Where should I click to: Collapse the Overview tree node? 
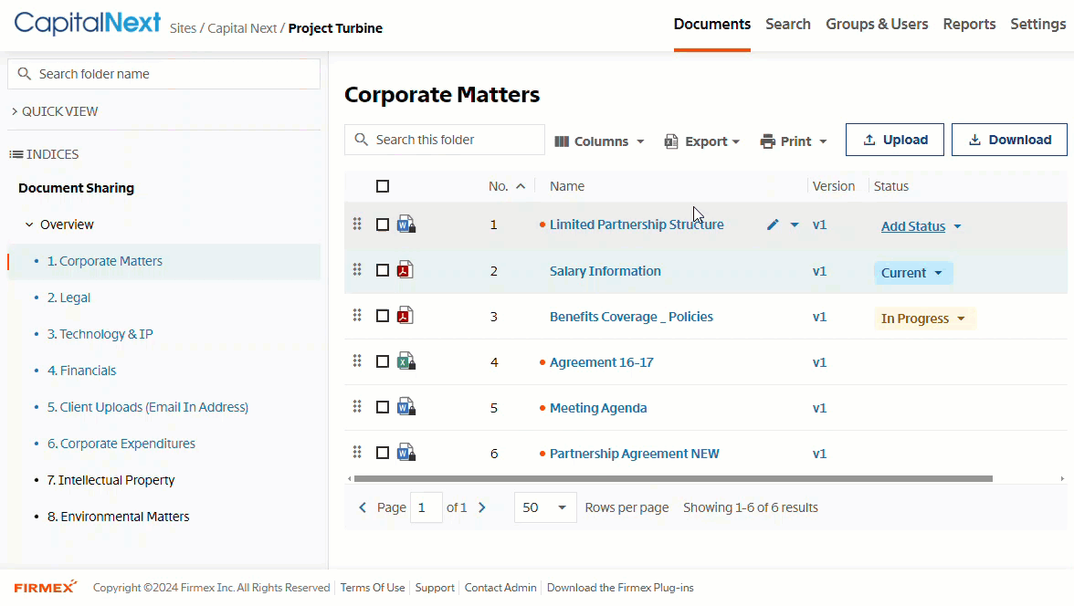29,225
